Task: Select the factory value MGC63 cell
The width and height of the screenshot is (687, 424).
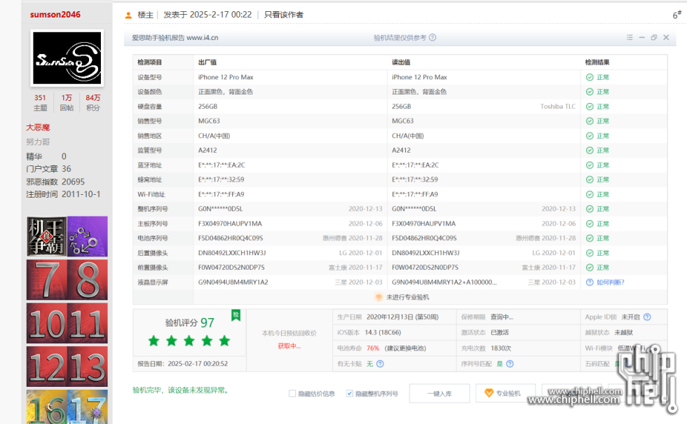Action: (209, 121)
